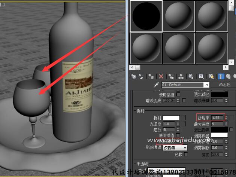Click Put Material to Scene icon
236x177 pixels.
(142, 76)
